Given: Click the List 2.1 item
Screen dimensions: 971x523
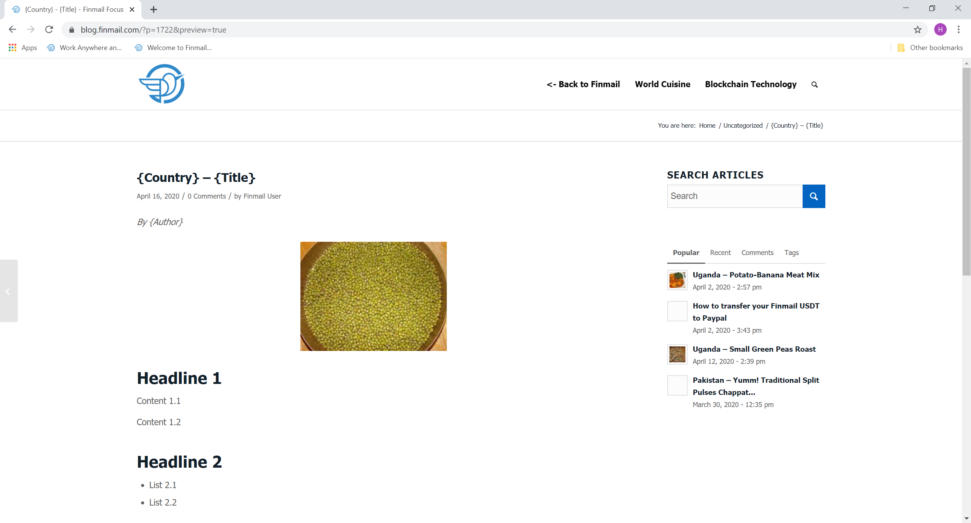Looking at the screenshot, I should point(163,485).
